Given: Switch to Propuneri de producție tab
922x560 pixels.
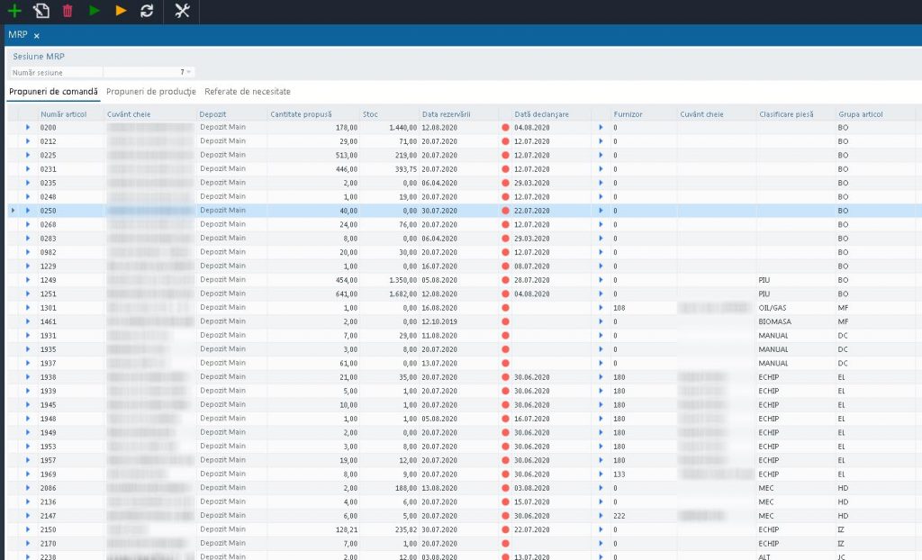Looking at the screenshot, I should [x=151, y=92].
